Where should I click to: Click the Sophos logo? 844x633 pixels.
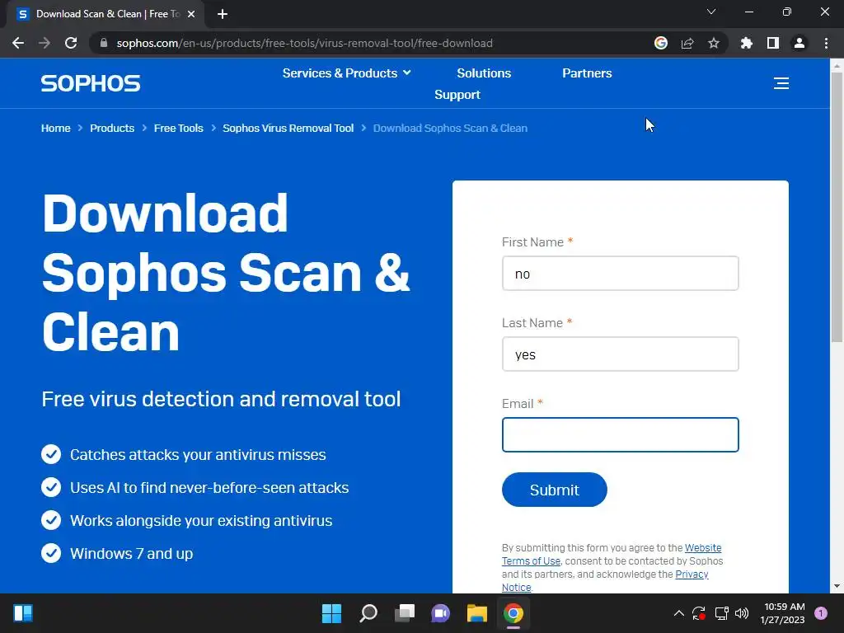coord(91,83)
